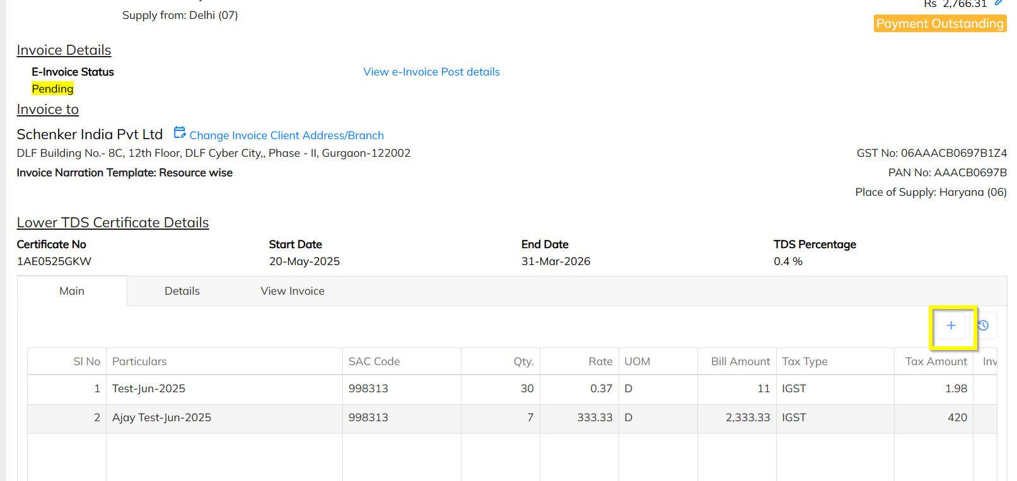
Task: Click the Particulars column header
Action: pyautogui.click(x=139, y=361)
